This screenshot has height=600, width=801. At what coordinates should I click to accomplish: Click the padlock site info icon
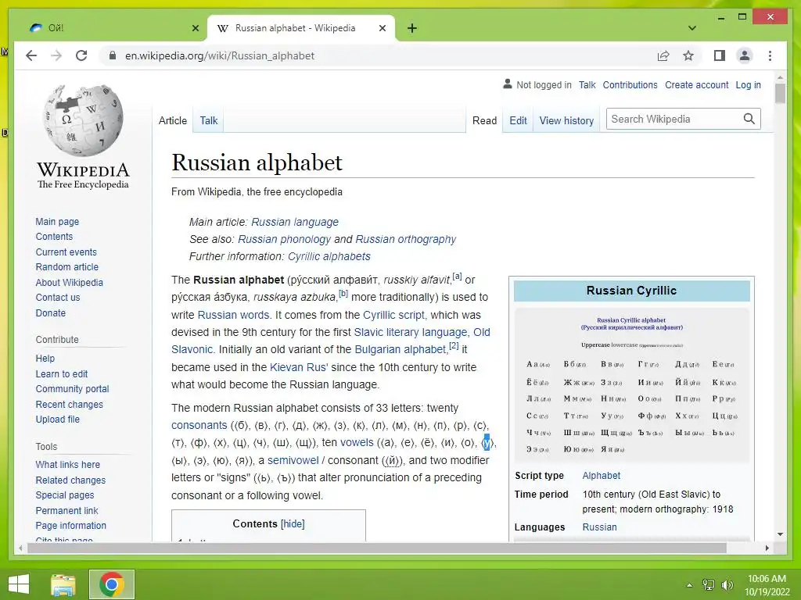click(x=113, y=55)
